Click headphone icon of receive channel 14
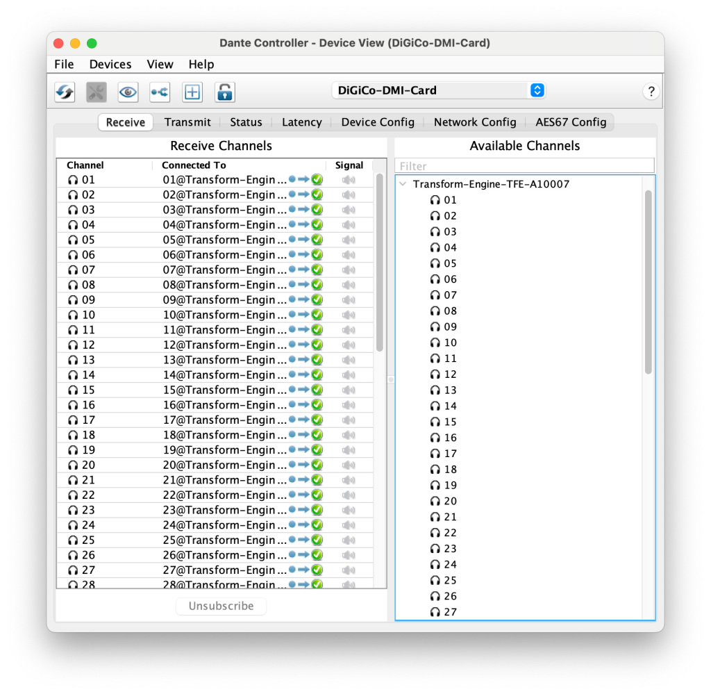 click(72, 375)
